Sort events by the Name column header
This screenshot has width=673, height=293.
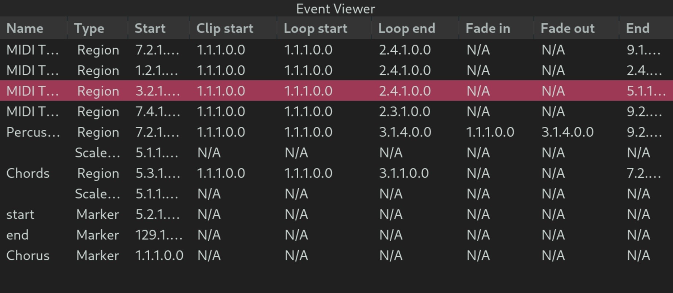tap(34, 28)
